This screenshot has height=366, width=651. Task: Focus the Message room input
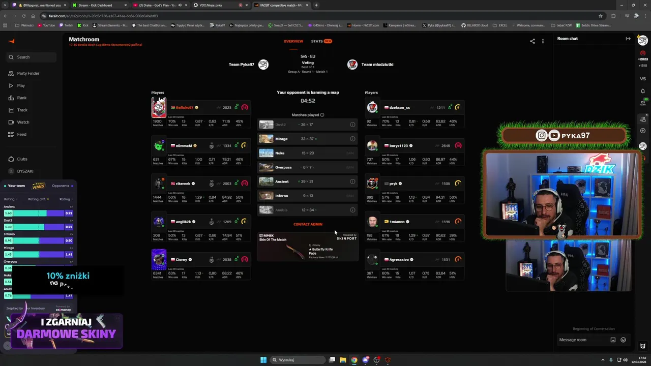(582, 340)
